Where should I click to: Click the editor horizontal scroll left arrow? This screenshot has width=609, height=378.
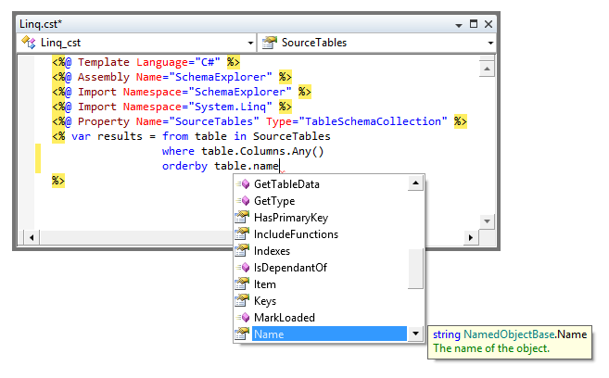[32, 237]
